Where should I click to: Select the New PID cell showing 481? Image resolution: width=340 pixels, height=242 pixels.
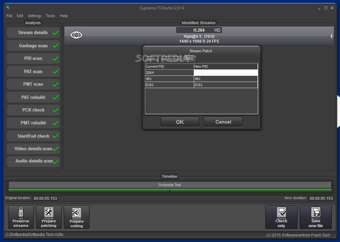tap(226, 79)
